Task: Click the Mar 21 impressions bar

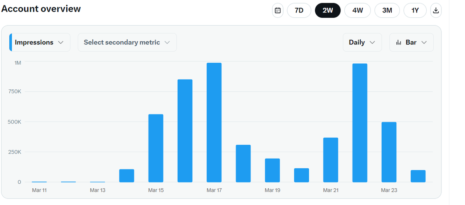Action: point(331,160)
